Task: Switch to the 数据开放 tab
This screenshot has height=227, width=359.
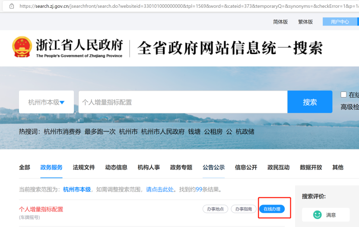Action: point(311,167)
